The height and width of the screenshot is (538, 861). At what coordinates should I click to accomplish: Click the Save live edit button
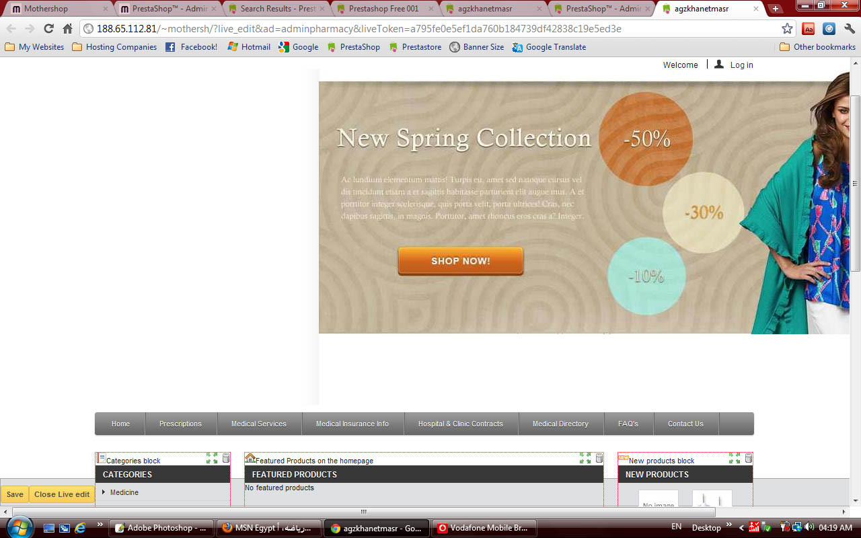coord(15,494)
